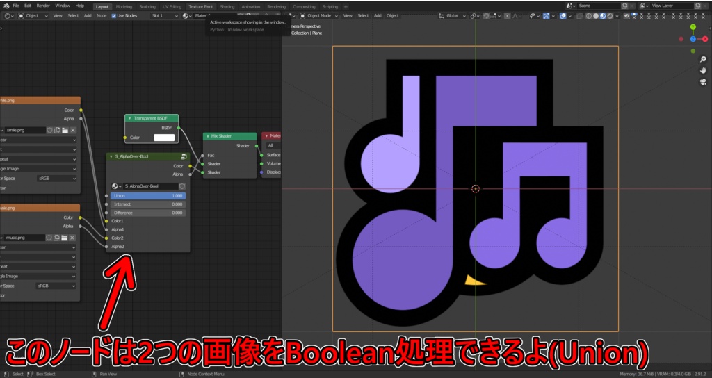Open the node editor type selector
The width and height of the screenshot is (712, 378).
[10, 15]
